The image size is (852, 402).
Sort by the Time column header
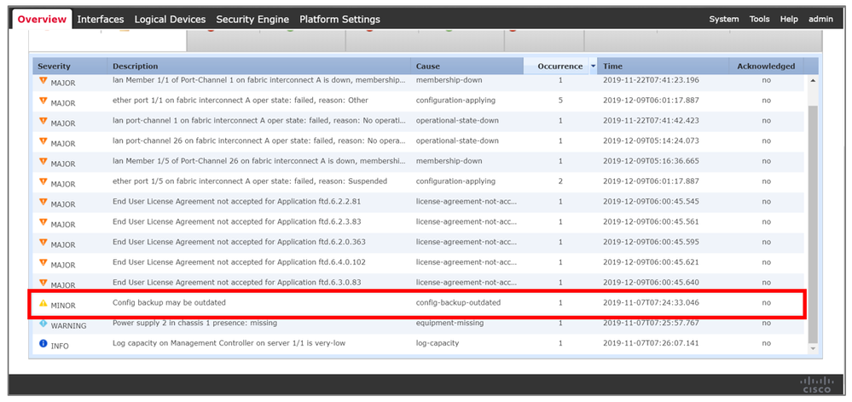tap(664, 66)
